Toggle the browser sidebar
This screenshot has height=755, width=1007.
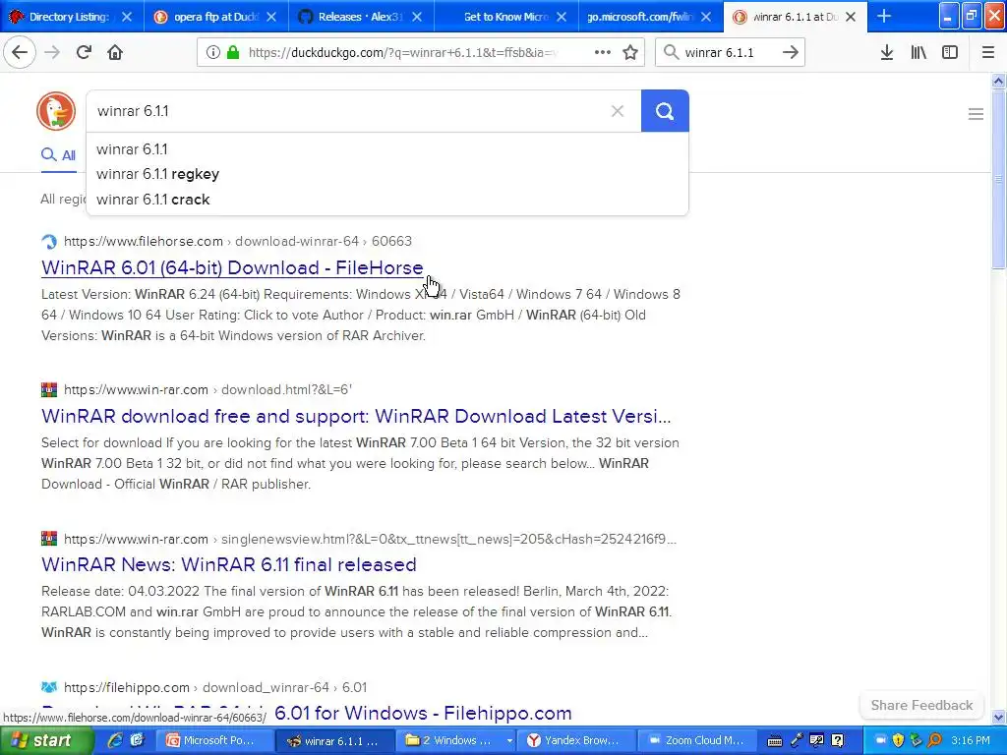[x=950, y=52]
